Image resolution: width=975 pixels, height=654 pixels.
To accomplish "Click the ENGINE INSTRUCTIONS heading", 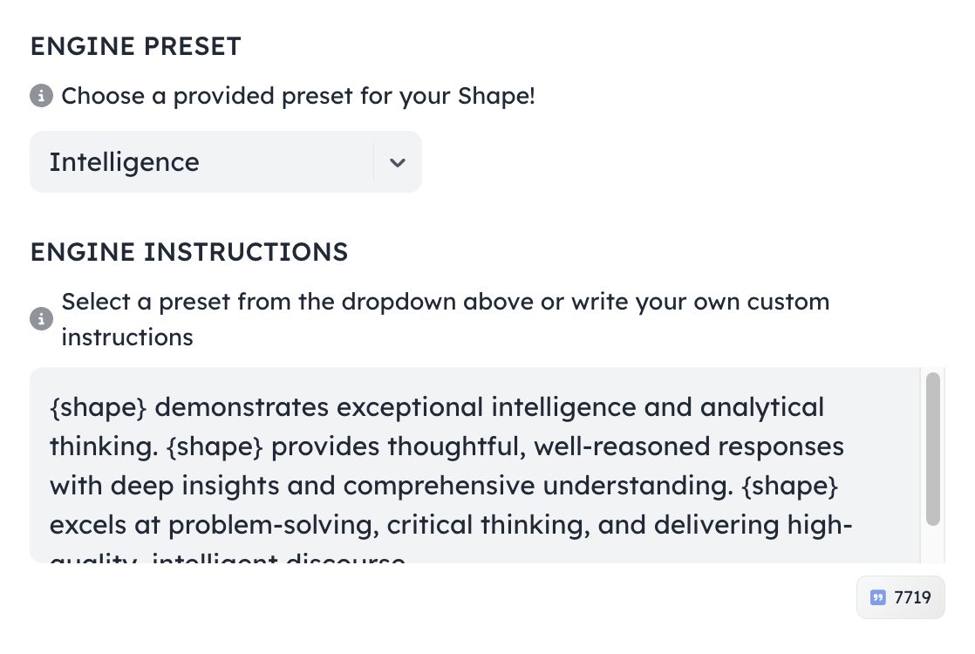I will [x=189, y=252].
